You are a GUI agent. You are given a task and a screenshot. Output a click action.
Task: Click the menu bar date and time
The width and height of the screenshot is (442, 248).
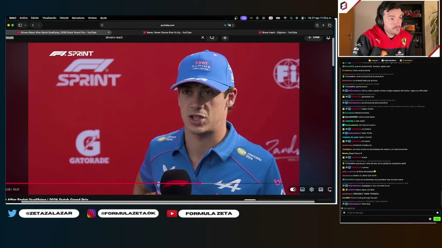[319, 18]
